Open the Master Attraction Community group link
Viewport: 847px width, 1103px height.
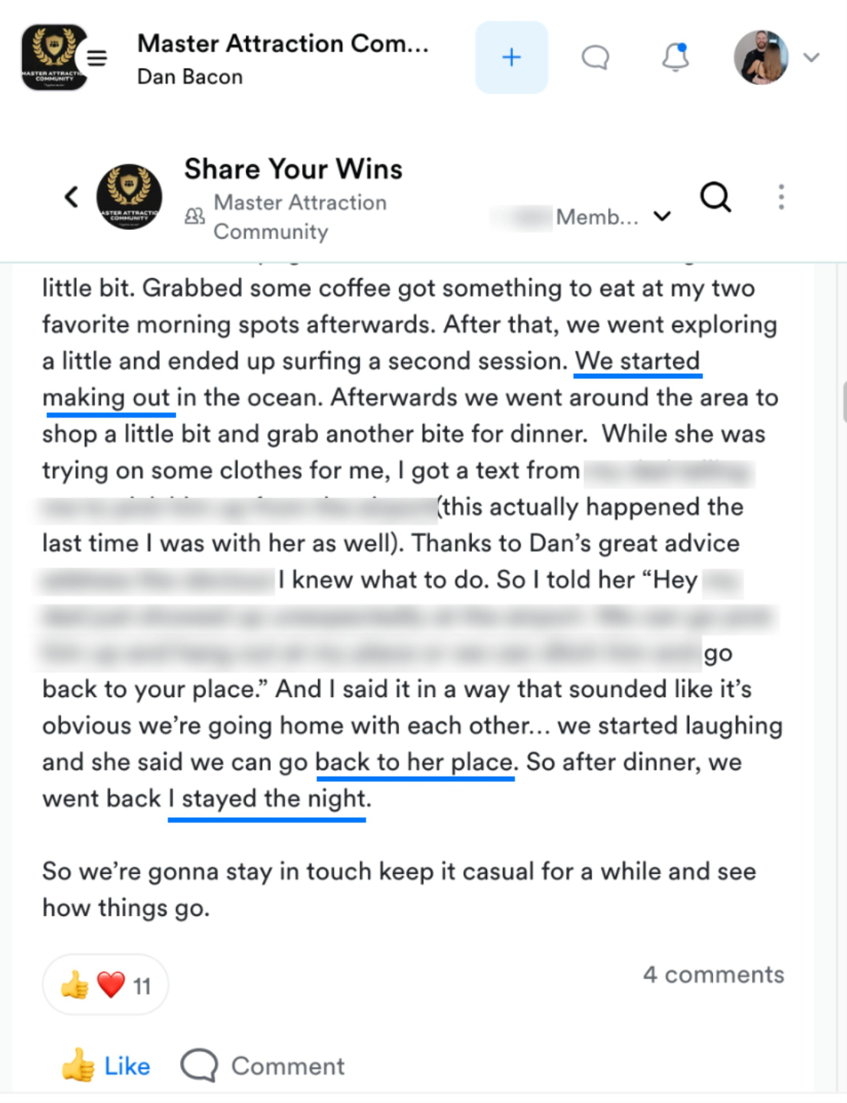[299, 217]
